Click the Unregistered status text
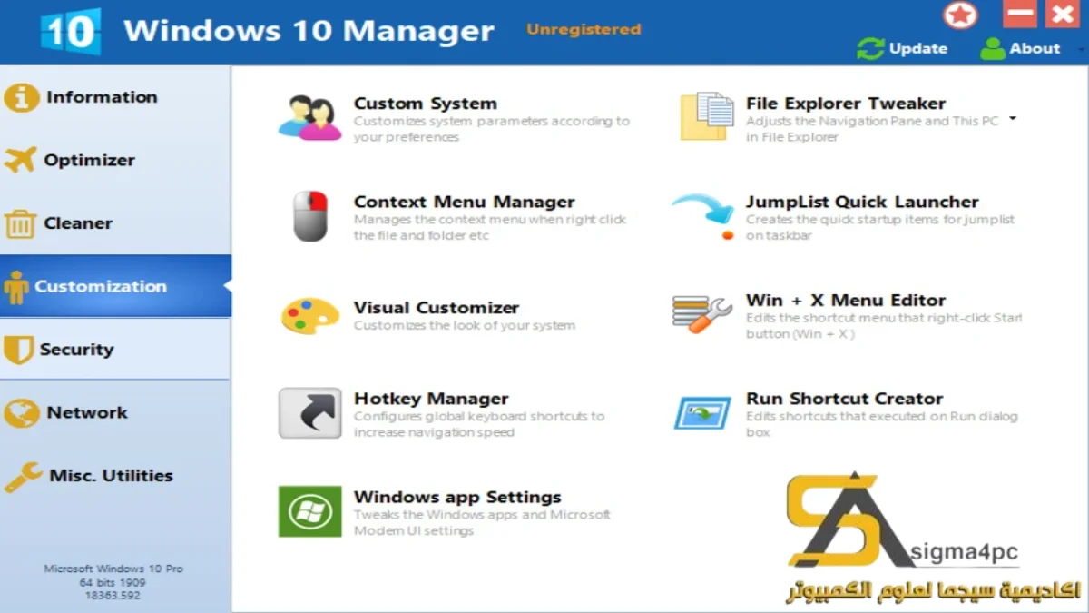The height and width of the screenshot is (613, 1089). (584, 29)
